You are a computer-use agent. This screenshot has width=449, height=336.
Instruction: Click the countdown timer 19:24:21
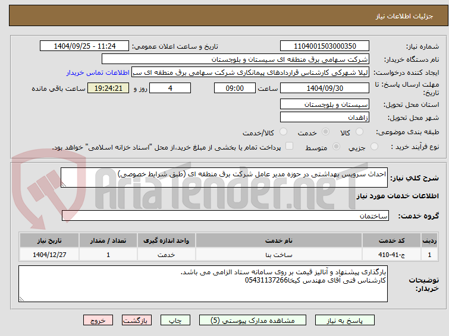tap(108, 88)
